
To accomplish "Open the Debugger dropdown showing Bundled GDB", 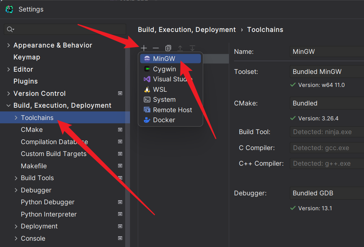I will (x=327, y=193).
